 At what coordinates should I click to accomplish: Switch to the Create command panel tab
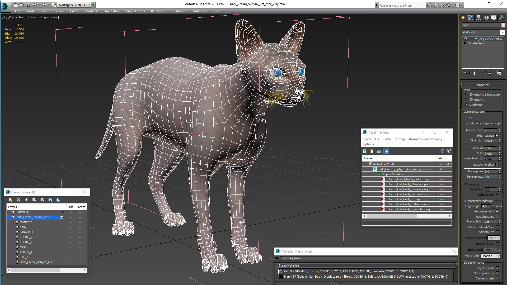pyautogui.click(x=463, y=18)
